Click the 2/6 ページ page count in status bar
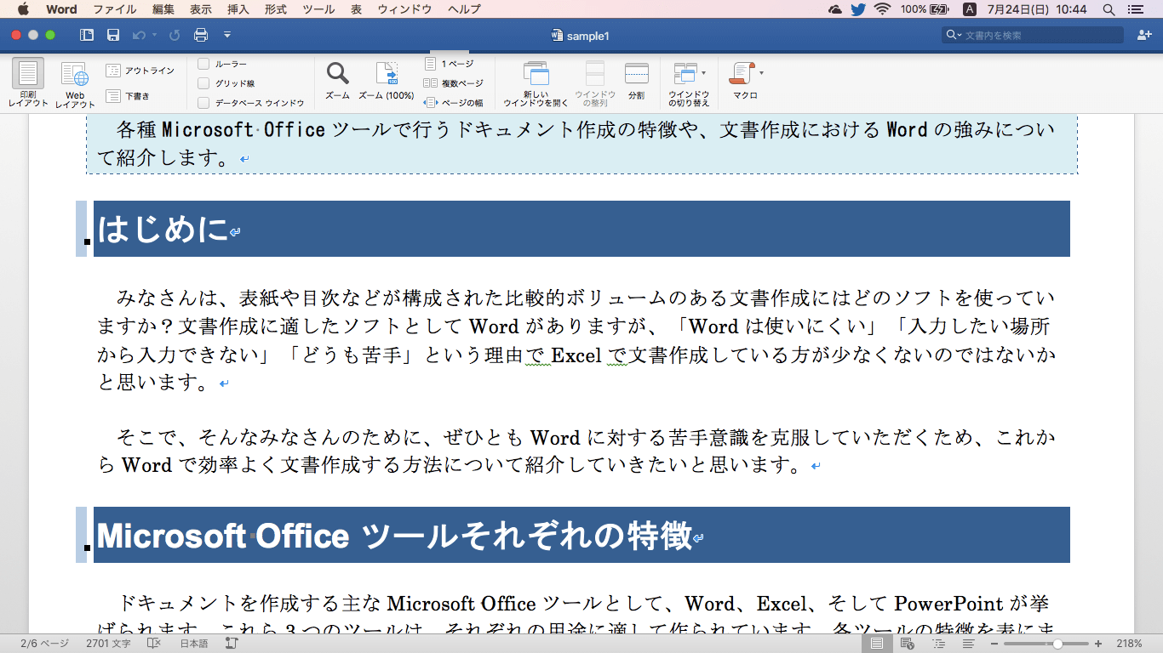 click(44, 644)
